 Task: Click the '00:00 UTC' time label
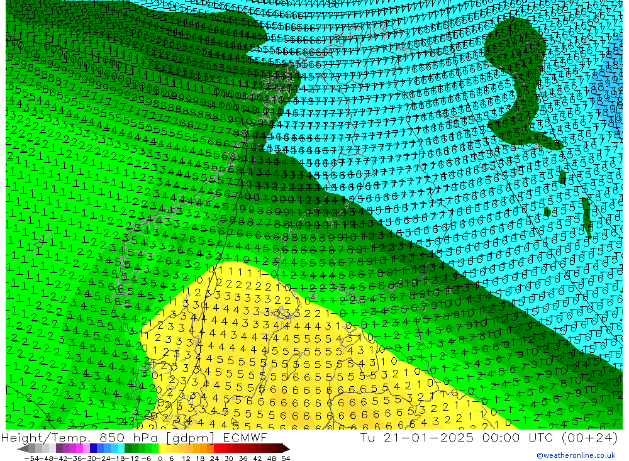pyautogui.click(x=518, y=438)
